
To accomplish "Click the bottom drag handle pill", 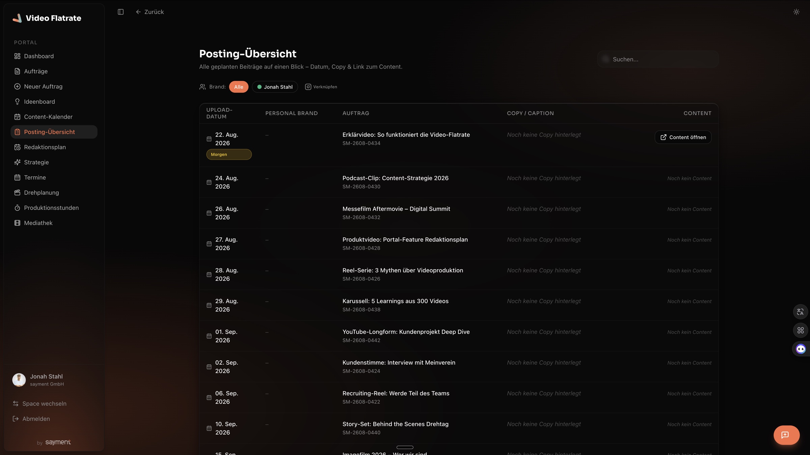I will click(x=405, y=447).
